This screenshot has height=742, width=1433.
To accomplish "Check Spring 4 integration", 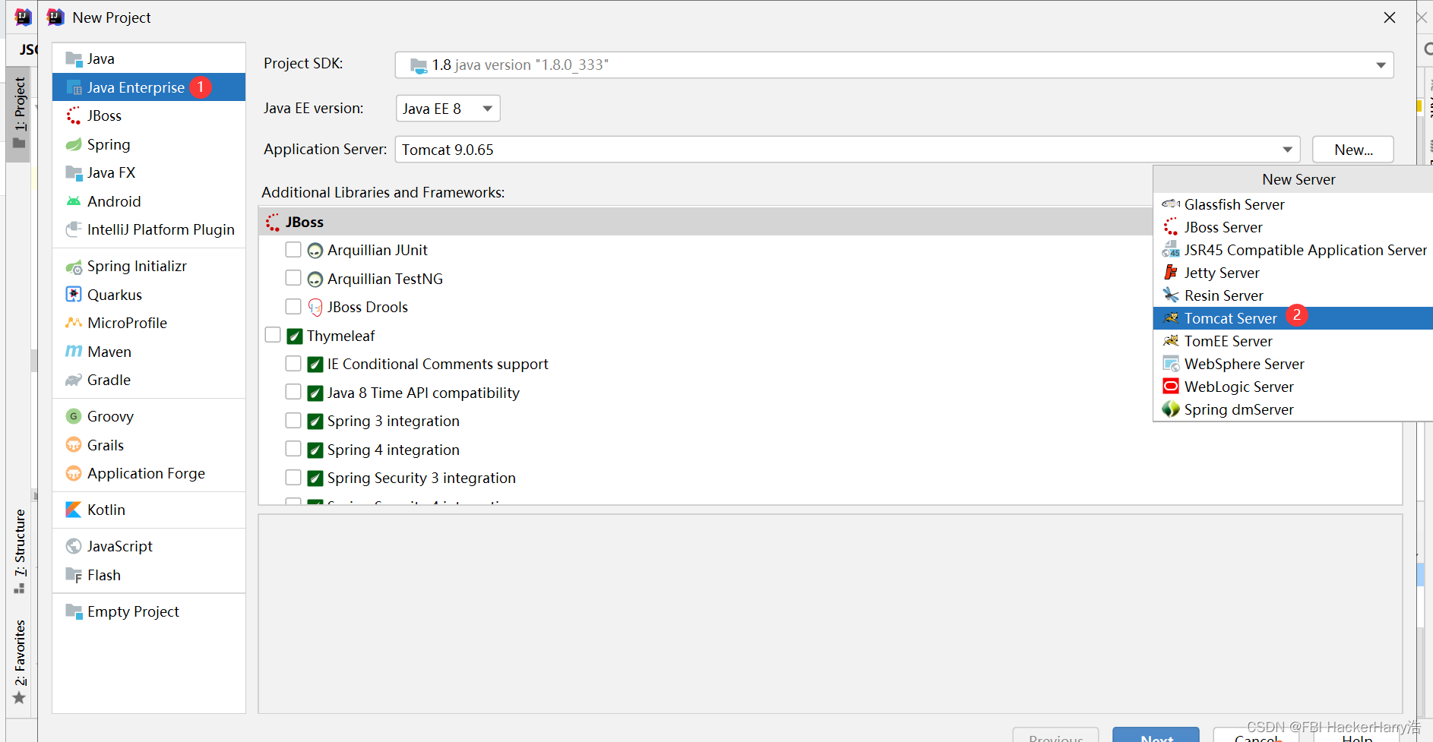I will (293, 449).
